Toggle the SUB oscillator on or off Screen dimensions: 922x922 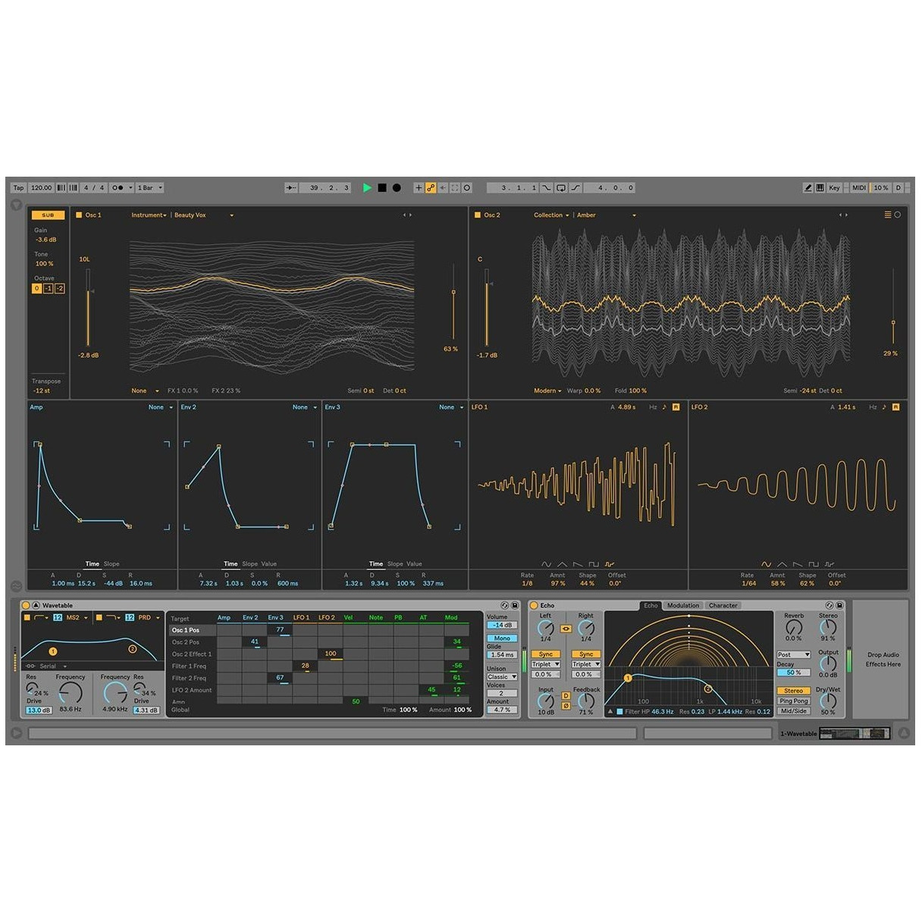pyautogui.click(x=48, y=215)
